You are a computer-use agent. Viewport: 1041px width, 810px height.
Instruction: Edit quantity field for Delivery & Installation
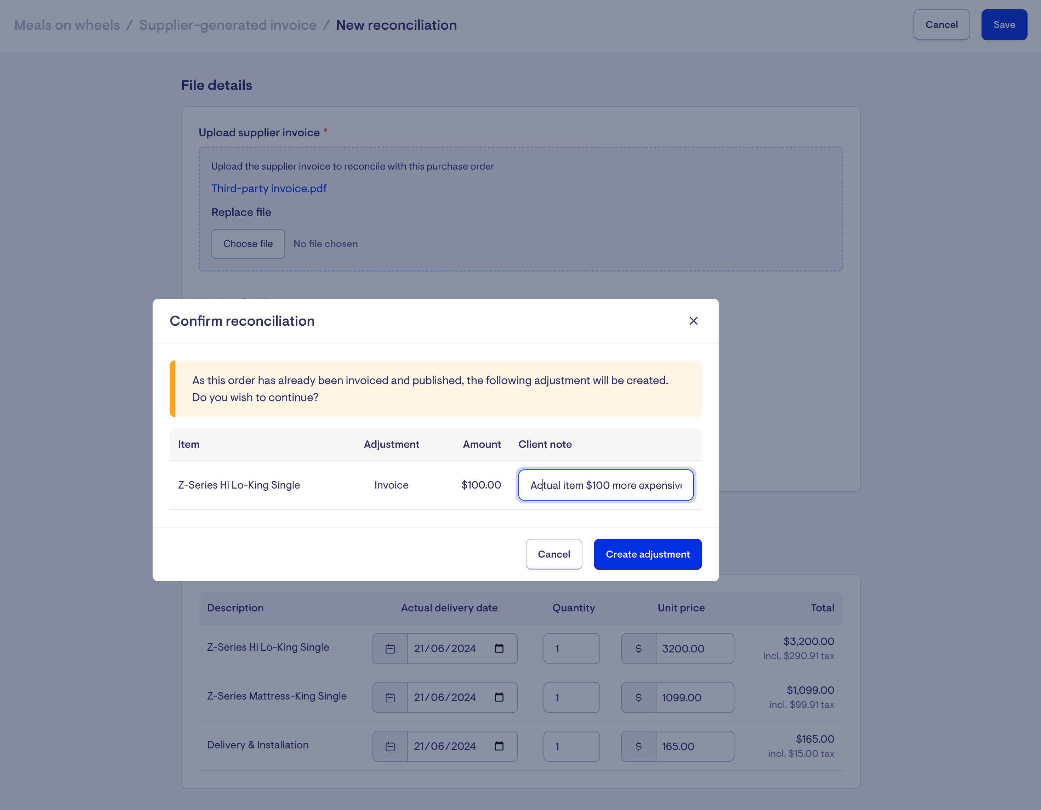tap(571, 746)
